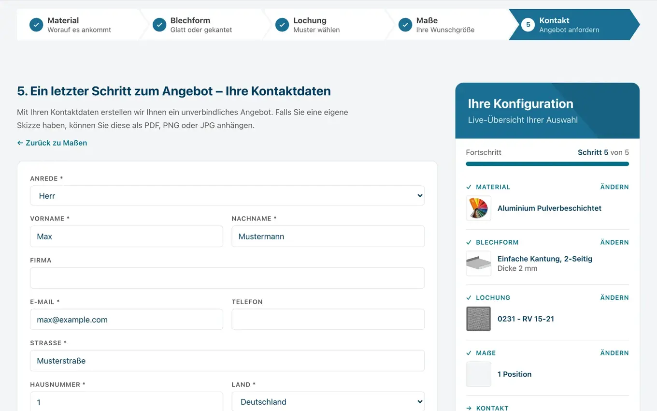Click the Material step checkmark icon
The height and width of the screenshot is (411, 657).
point(36,25)
